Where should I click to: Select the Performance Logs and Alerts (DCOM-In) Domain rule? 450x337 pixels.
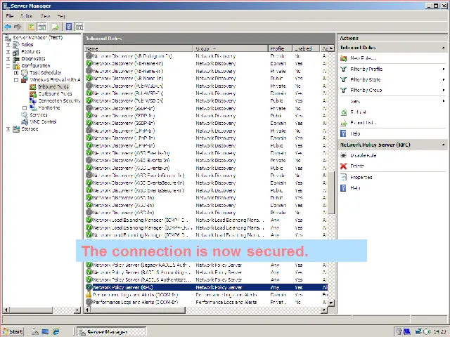click(x=206, y=295)
